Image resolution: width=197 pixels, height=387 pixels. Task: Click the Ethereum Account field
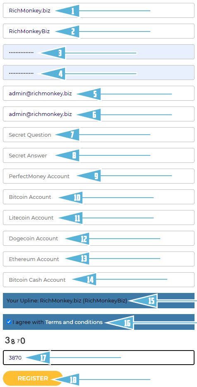[x=98, y=259]
